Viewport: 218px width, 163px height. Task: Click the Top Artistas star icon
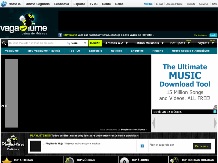[7, 160]
